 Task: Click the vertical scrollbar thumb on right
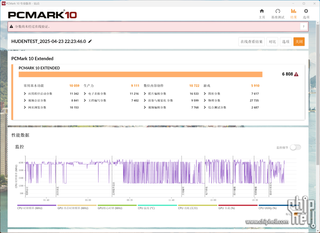318,94
